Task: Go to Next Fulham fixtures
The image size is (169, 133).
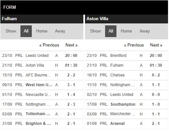Action: coord(72,45)
